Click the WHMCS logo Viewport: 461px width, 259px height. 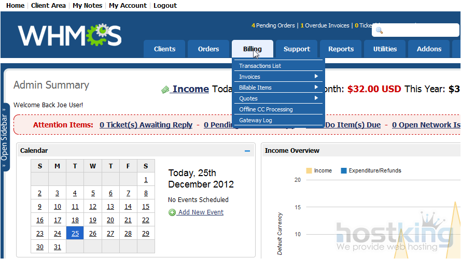pyautogui.click(x=70, y=35)
